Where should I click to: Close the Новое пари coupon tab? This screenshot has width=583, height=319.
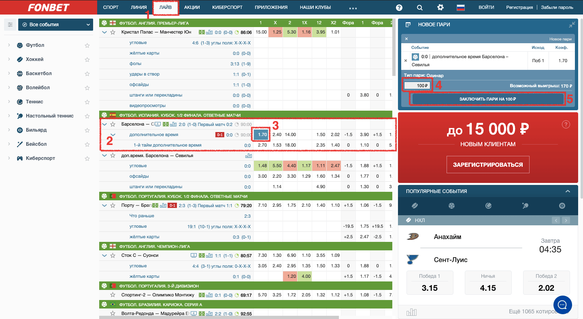point(406,39)
